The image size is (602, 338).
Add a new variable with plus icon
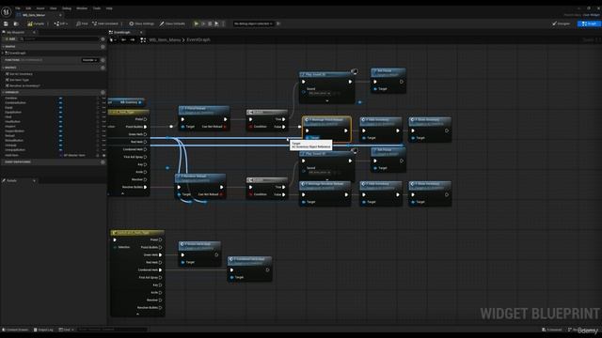click(103, 92)
